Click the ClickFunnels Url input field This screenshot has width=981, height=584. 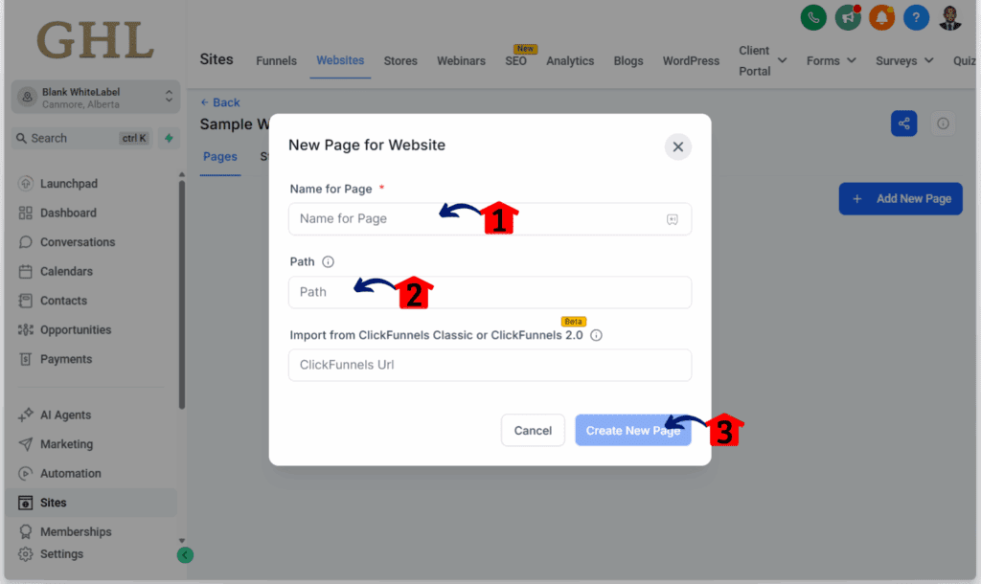pos(490,365)
